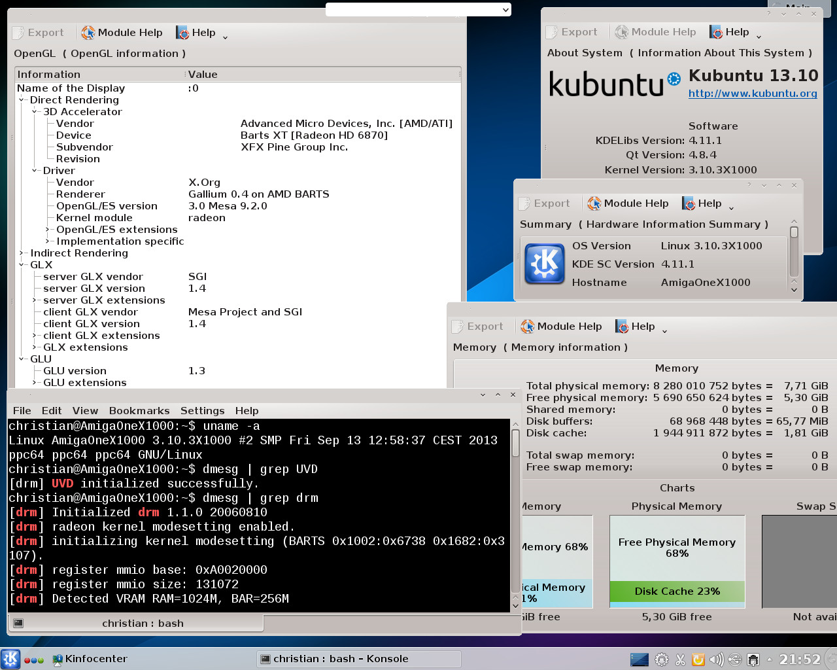Expand the Implementation specific node

pyautogui.click(x=48, y=241)
